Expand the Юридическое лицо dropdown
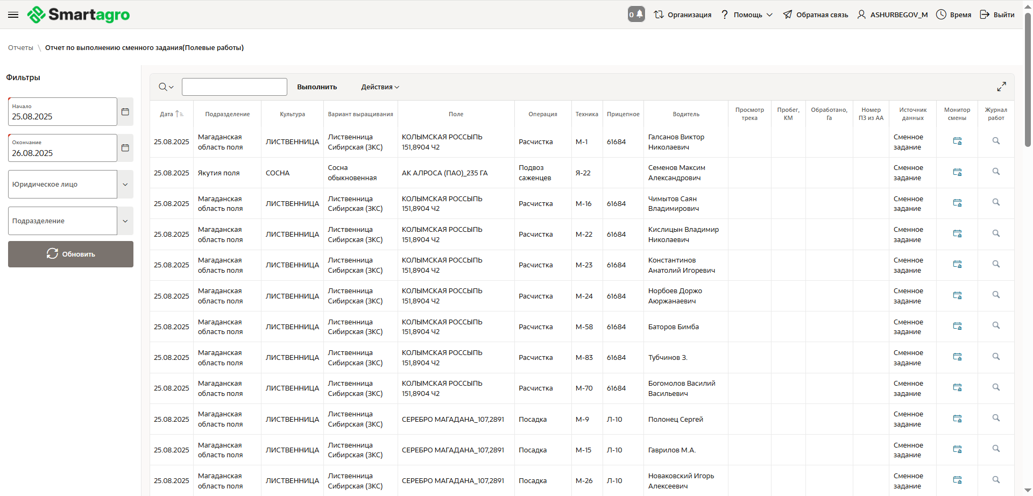The width and height of the screenshot is (1033, 496). click(x=125, y=185)
